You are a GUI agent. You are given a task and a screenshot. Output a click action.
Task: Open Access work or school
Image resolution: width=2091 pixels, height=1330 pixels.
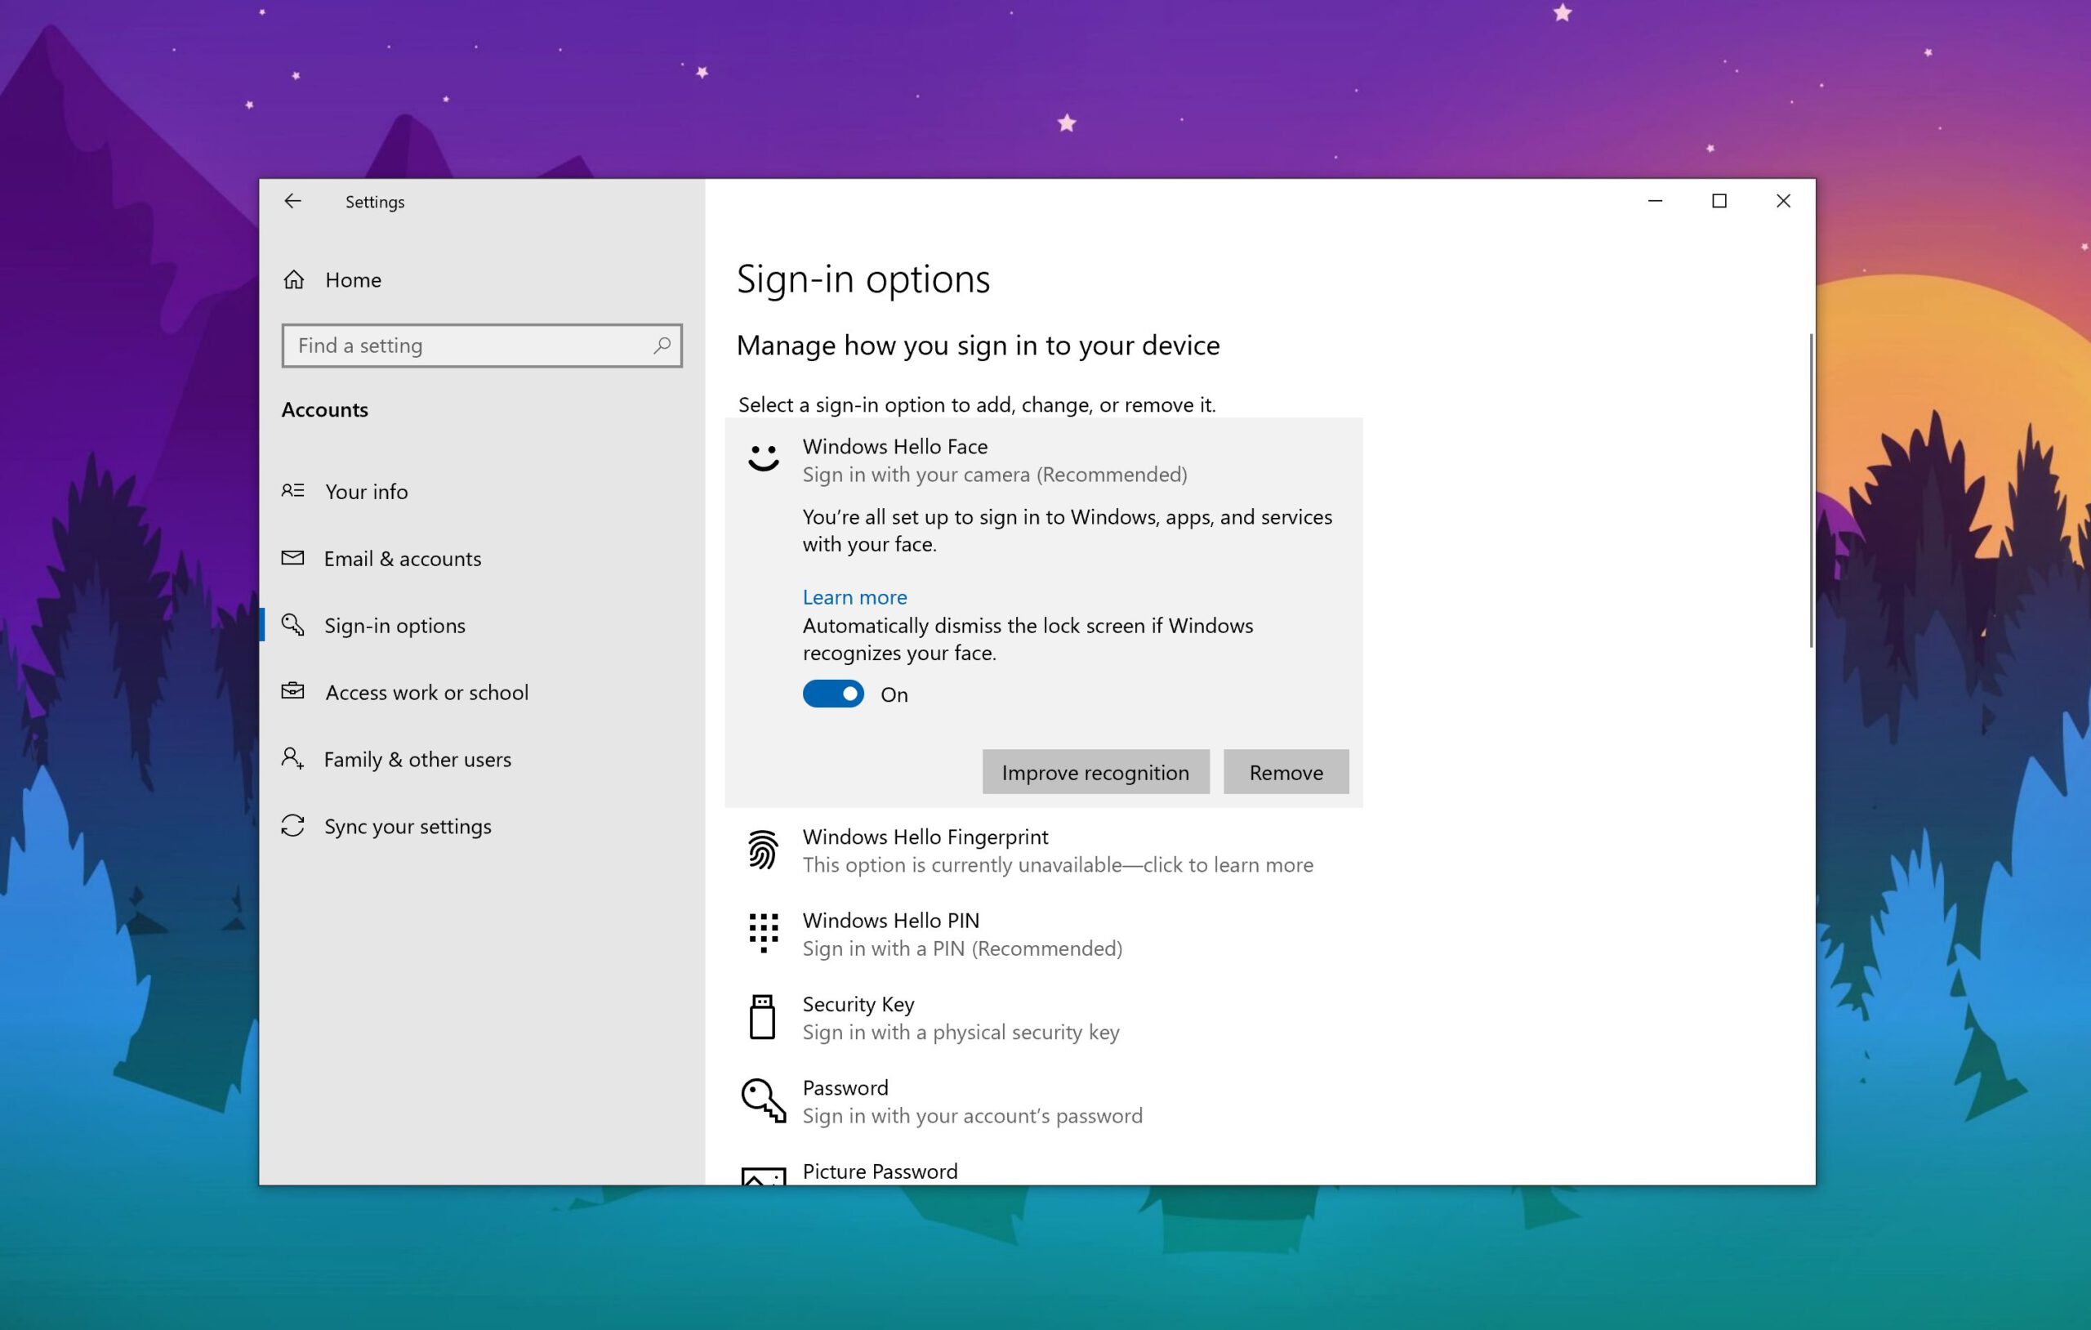(x=482, y=691)
